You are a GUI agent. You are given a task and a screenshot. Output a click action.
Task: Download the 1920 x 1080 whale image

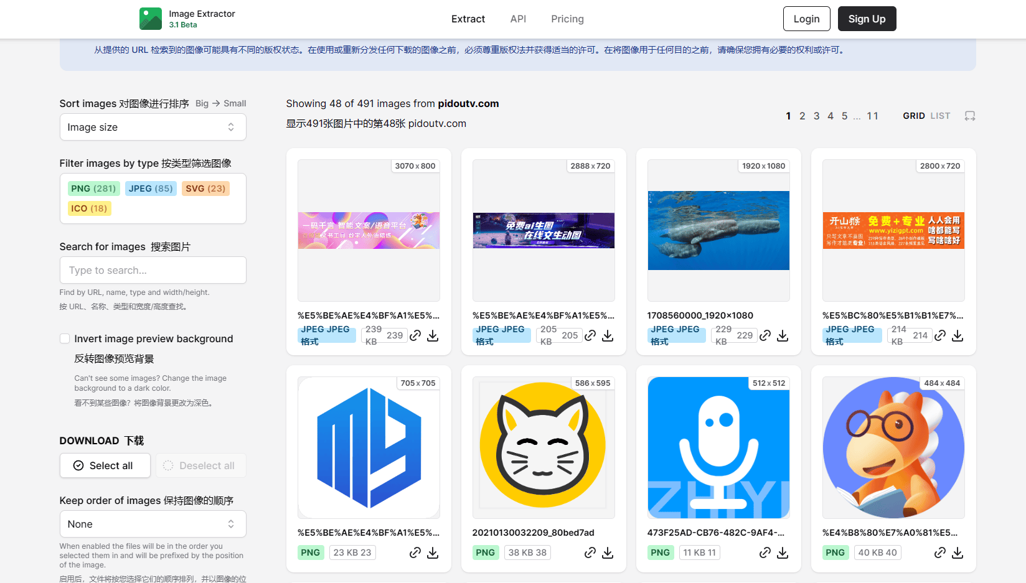pos(783,335)
